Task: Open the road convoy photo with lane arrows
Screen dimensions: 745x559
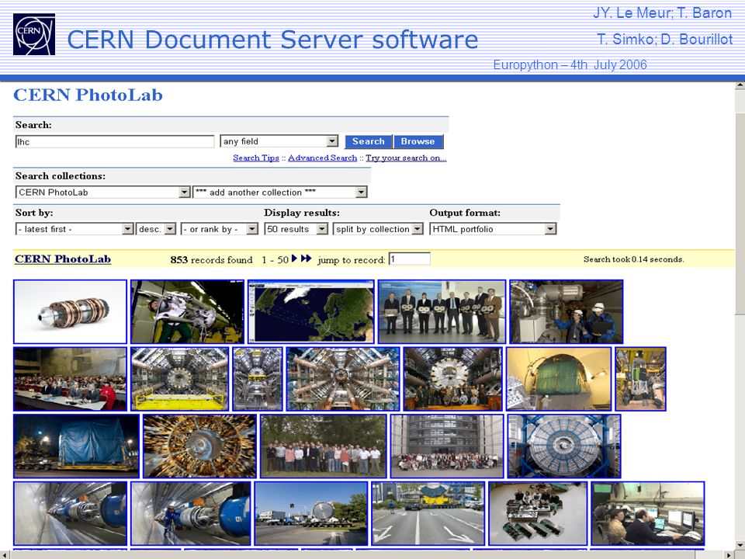Action: [x=428, y=513]
